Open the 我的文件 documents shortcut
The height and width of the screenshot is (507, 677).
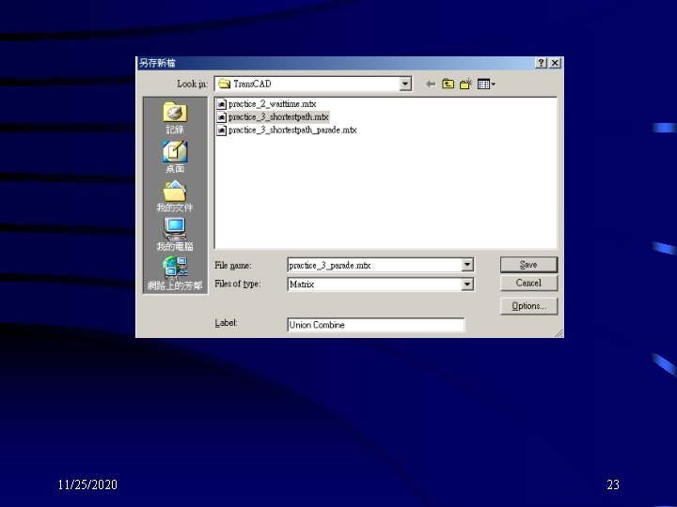(x=175, y=191)
